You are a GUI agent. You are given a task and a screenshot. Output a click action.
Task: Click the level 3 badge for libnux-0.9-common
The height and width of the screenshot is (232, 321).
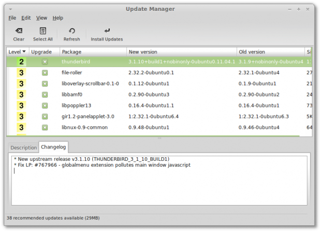pyautogui.click(x=21, y=128)
